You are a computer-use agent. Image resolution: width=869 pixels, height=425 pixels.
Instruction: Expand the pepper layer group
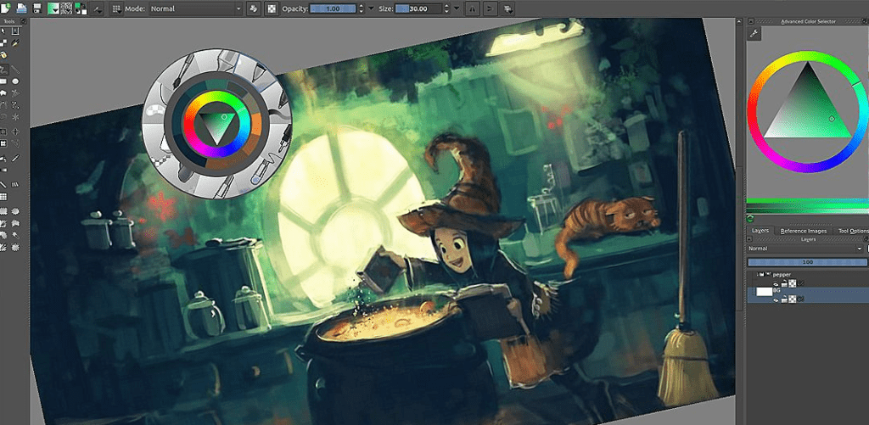tap(758, 274)
